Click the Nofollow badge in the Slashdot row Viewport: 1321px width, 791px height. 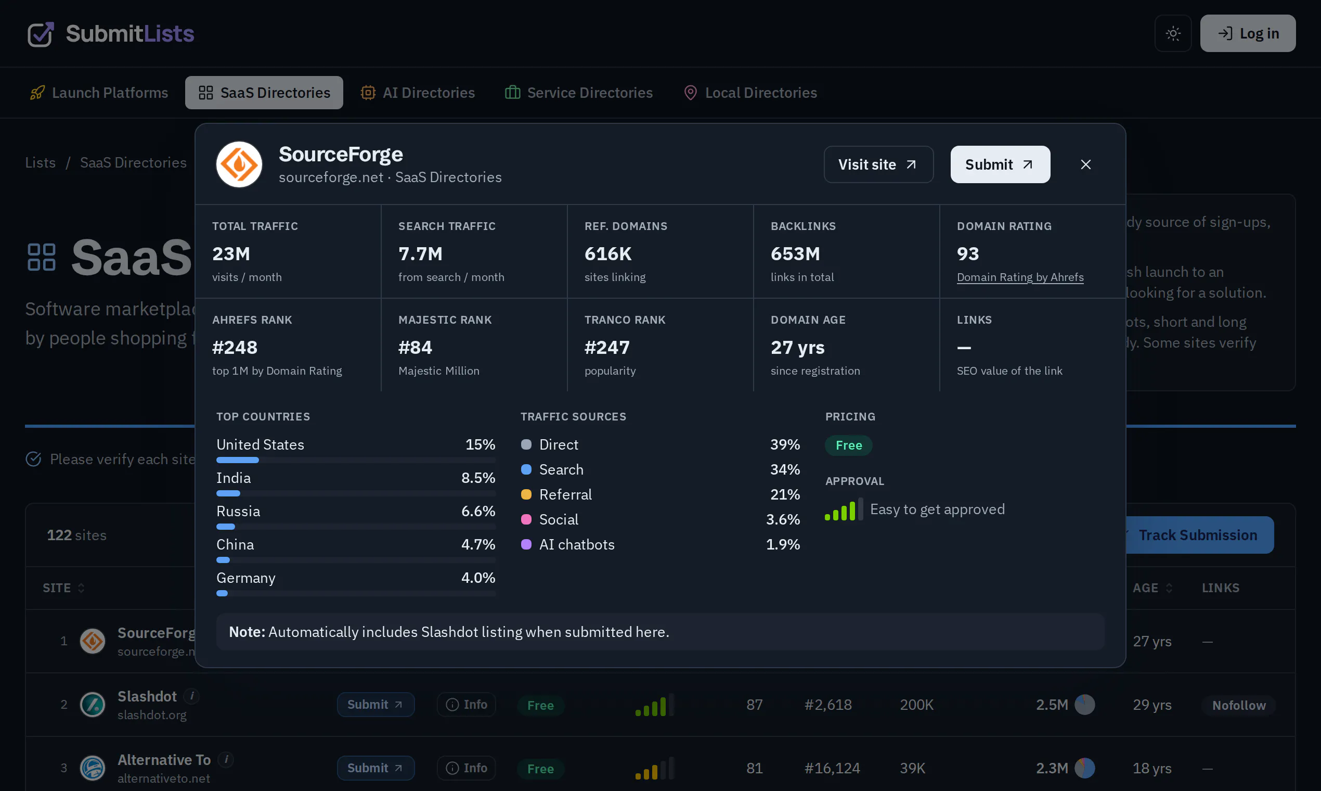point(1238,705)
